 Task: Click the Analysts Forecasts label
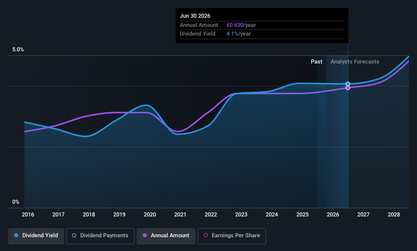355,62
